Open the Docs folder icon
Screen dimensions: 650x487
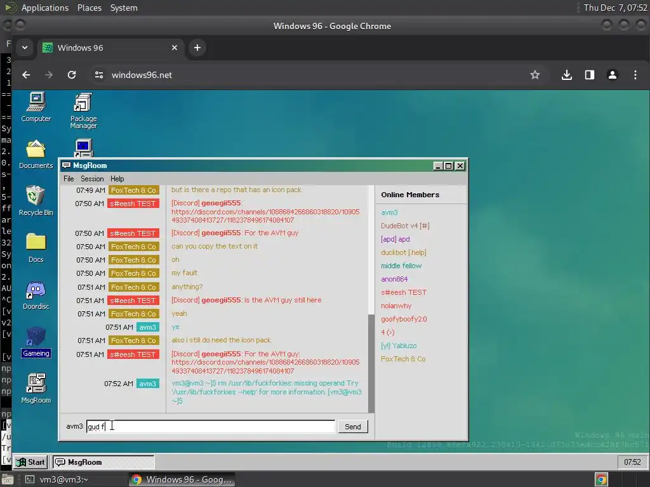point(36,248)
